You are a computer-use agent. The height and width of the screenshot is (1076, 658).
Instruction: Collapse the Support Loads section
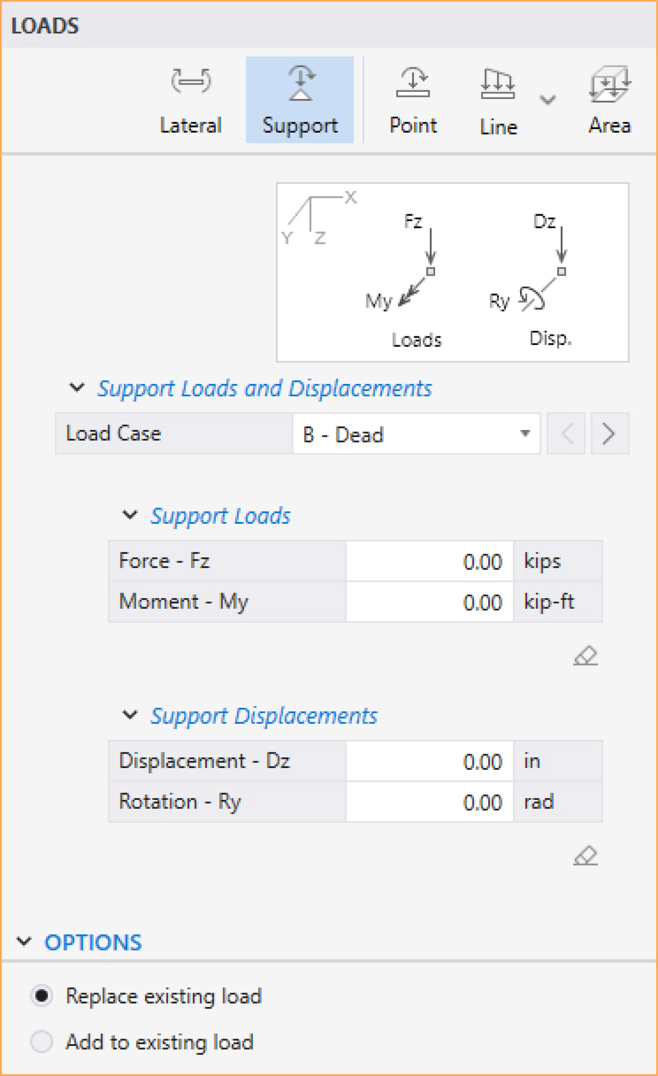tap(129, 515)
